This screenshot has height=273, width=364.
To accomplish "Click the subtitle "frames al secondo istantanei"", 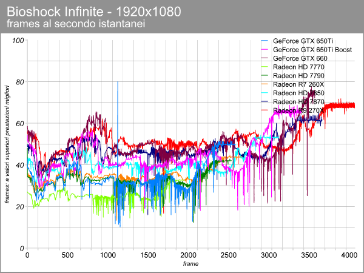I will (76, 24).
